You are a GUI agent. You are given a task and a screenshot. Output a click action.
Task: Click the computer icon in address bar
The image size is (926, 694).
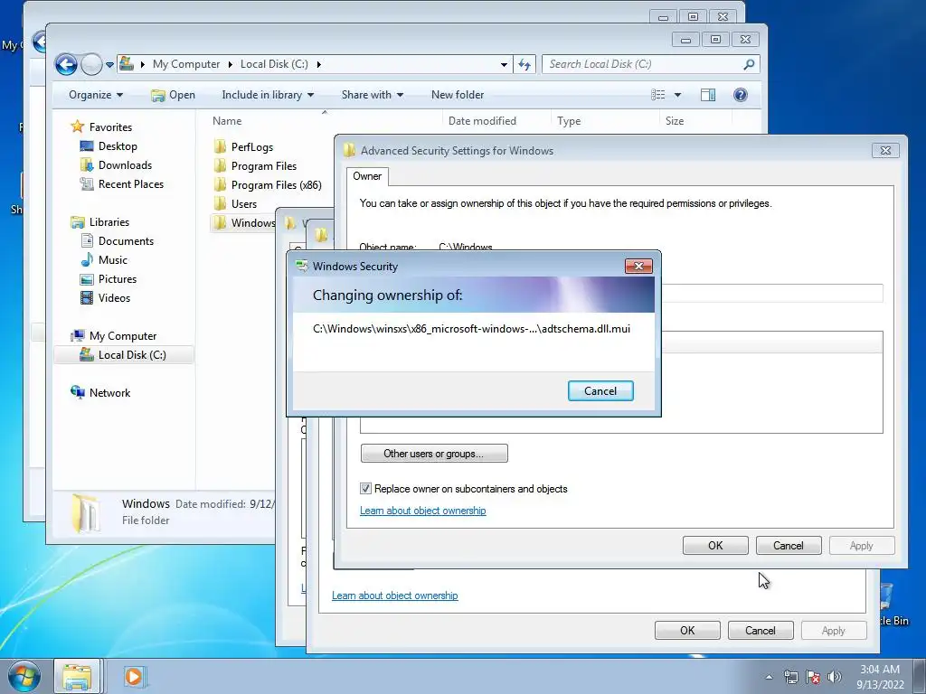coord(126,64)
